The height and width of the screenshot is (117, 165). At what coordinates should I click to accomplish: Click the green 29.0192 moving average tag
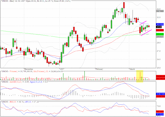point(160,34)
